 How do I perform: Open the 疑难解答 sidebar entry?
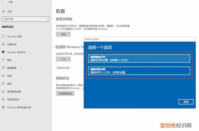click(12, 68)
